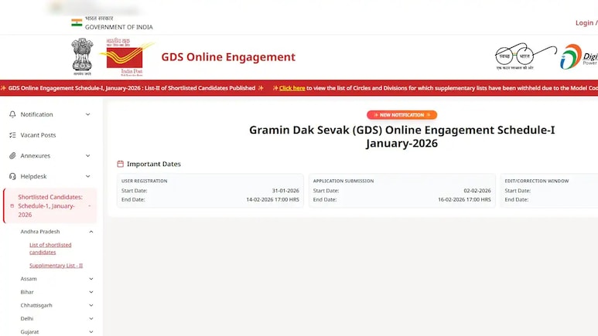Image resolution: width=598 pixels, height=336 pixels.
Task: Collapse the Andhra Pradesh section chevron
Action: click(91, 232)
